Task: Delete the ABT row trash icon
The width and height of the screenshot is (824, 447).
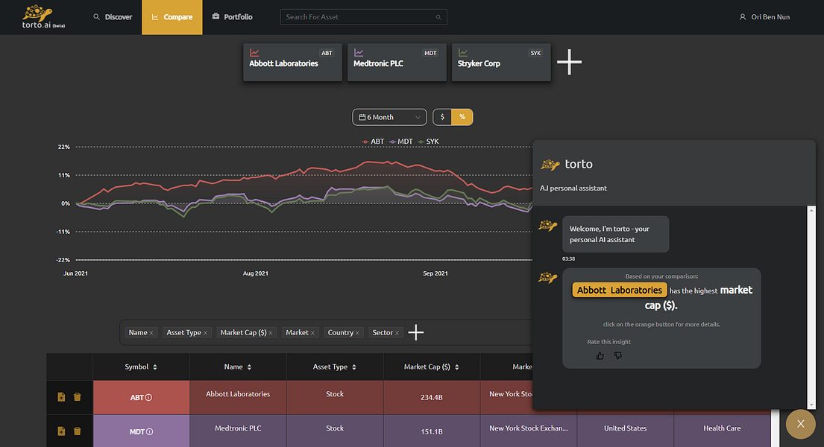Action: click(x=78, y=396)
